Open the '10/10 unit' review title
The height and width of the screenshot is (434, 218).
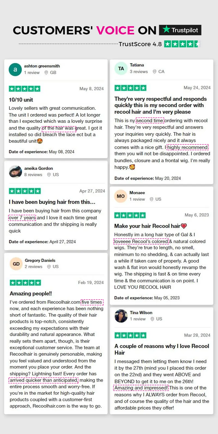21,100
